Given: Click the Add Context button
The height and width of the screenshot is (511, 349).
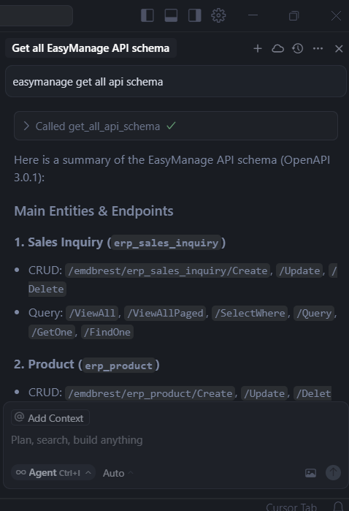Looking at the screenshot, I should point(50,418).
